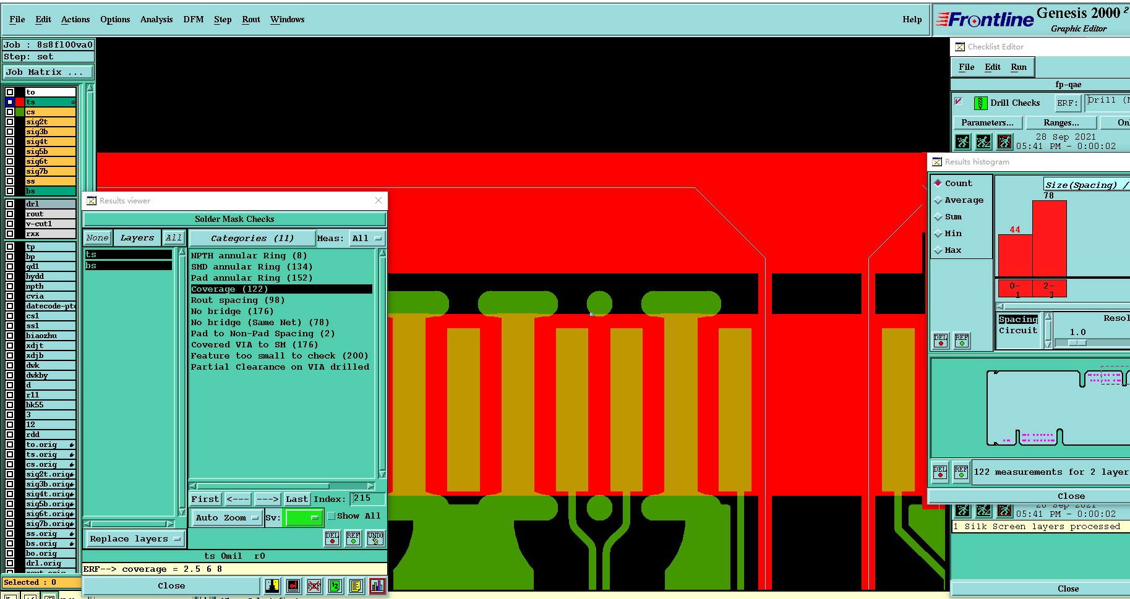Select the Average radio option
1130x599 pixels.
(x=938, y=200)
